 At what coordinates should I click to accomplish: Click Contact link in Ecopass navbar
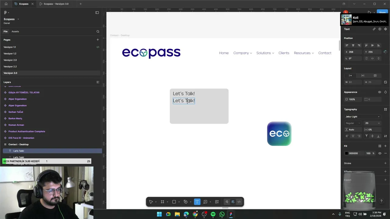coord(325,53)
